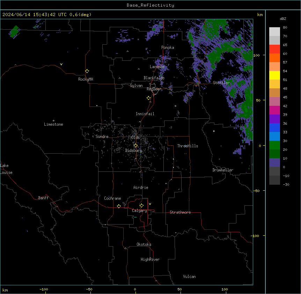
Task: Pick the light grey 80 dBZ swatch
Action: tap(274, 32)
